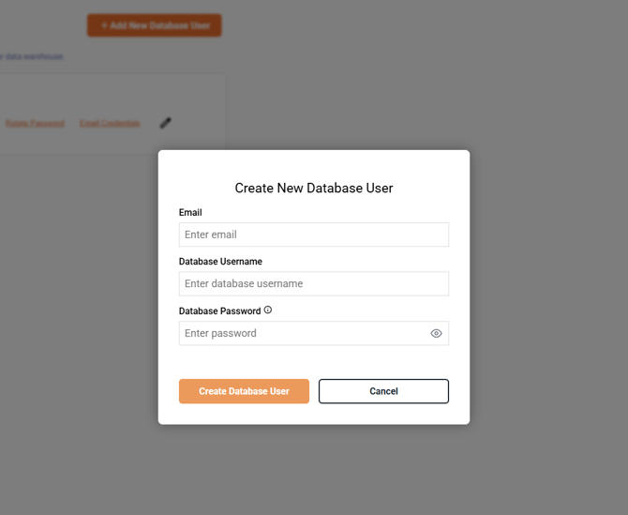Click the Add New Database User button
Viewport: 628px width, 515px height.
(x=155, y=25)
